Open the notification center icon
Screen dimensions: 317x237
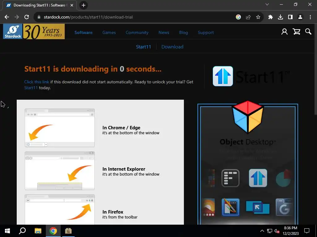click(307, 231)
